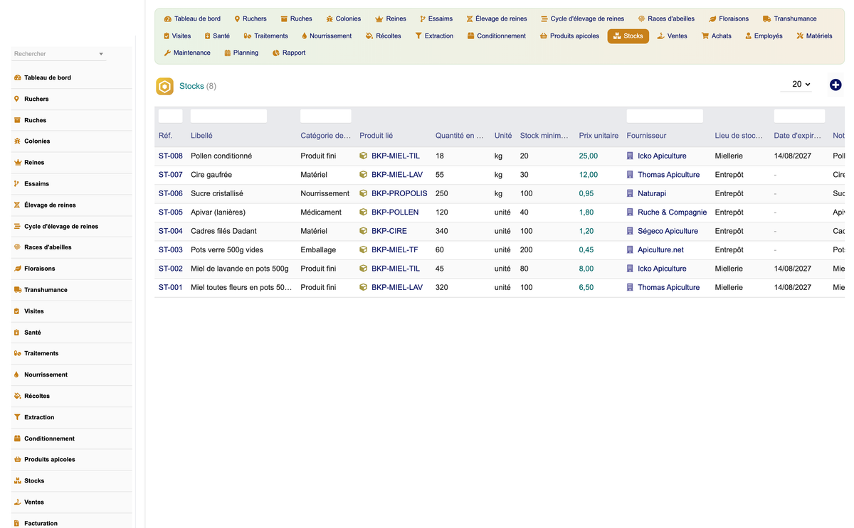This screenshot has width=854, height=528.
Task: Click the product box icon next to BKP-POLLEN
Action: [x=364, y=212]
